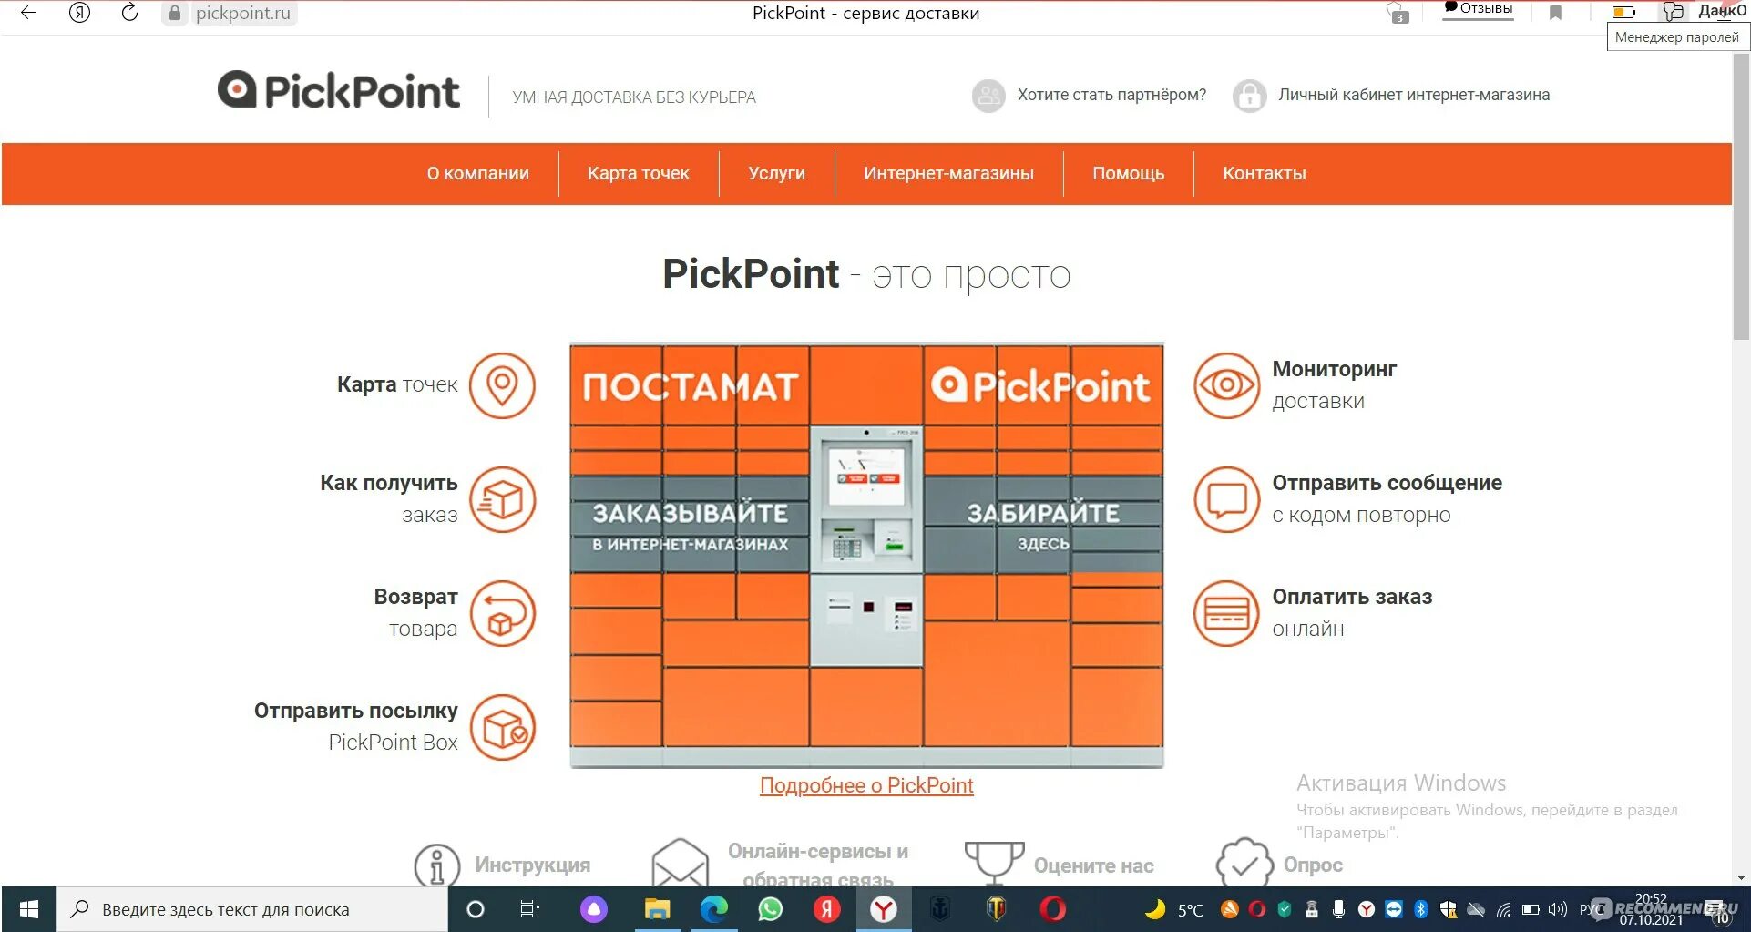Click the volume speaker tray icon
Viewport: 1751px width, 932px height.
point(1557,909)
